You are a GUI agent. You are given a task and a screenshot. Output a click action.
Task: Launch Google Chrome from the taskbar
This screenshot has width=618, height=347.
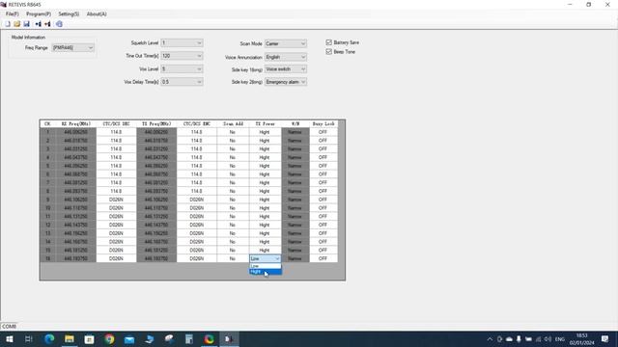109,339
